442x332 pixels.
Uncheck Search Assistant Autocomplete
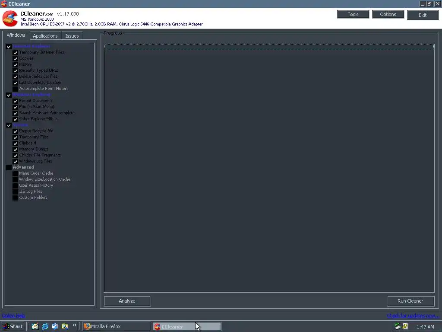(15, 113)
